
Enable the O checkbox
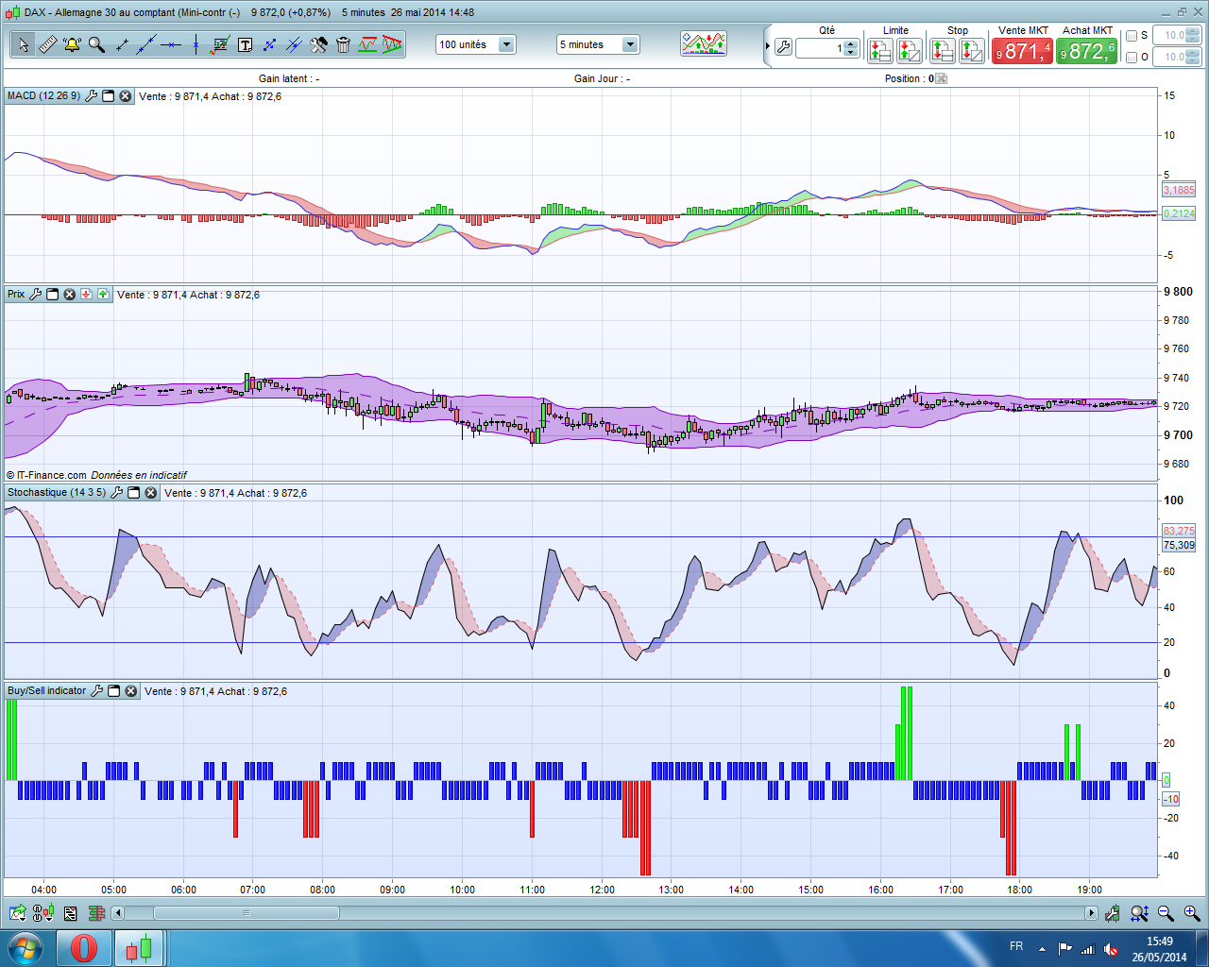point(1132,58)
